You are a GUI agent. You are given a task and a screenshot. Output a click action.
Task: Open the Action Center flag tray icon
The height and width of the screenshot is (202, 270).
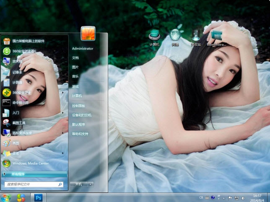[x=230, y=197]
